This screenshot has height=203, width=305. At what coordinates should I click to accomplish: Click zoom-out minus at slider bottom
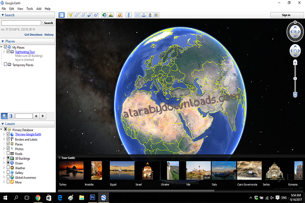[295, 94]
